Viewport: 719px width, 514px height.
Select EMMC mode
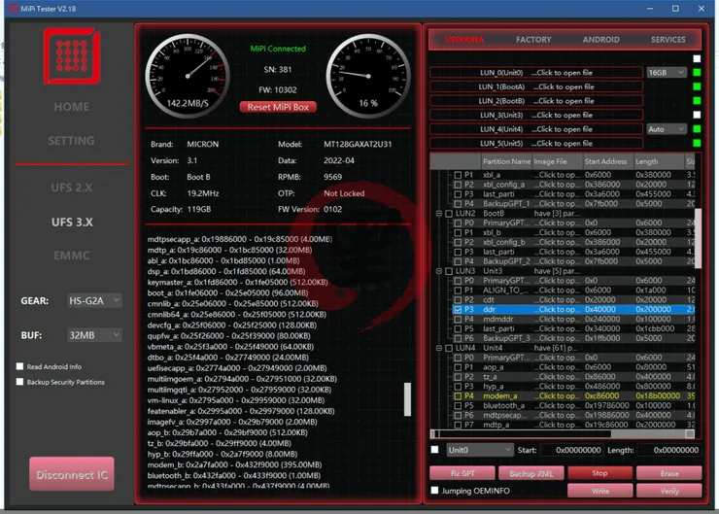point(72,256)
